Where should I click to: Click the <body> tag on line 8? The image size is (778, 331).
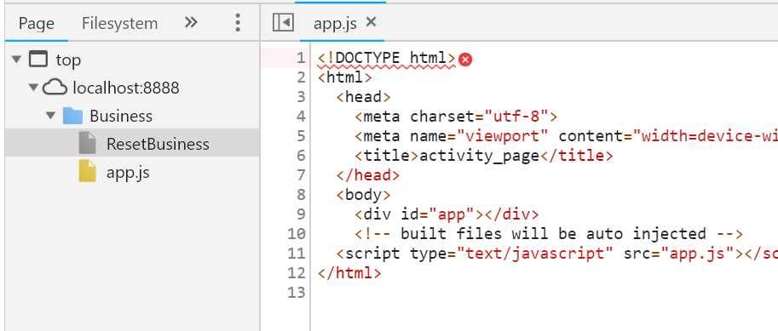[x=363, y=195]
